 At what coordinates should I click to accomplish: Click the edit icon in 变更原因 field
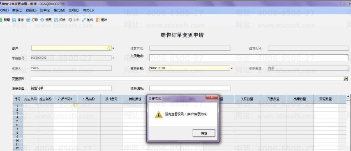(346, 79)
